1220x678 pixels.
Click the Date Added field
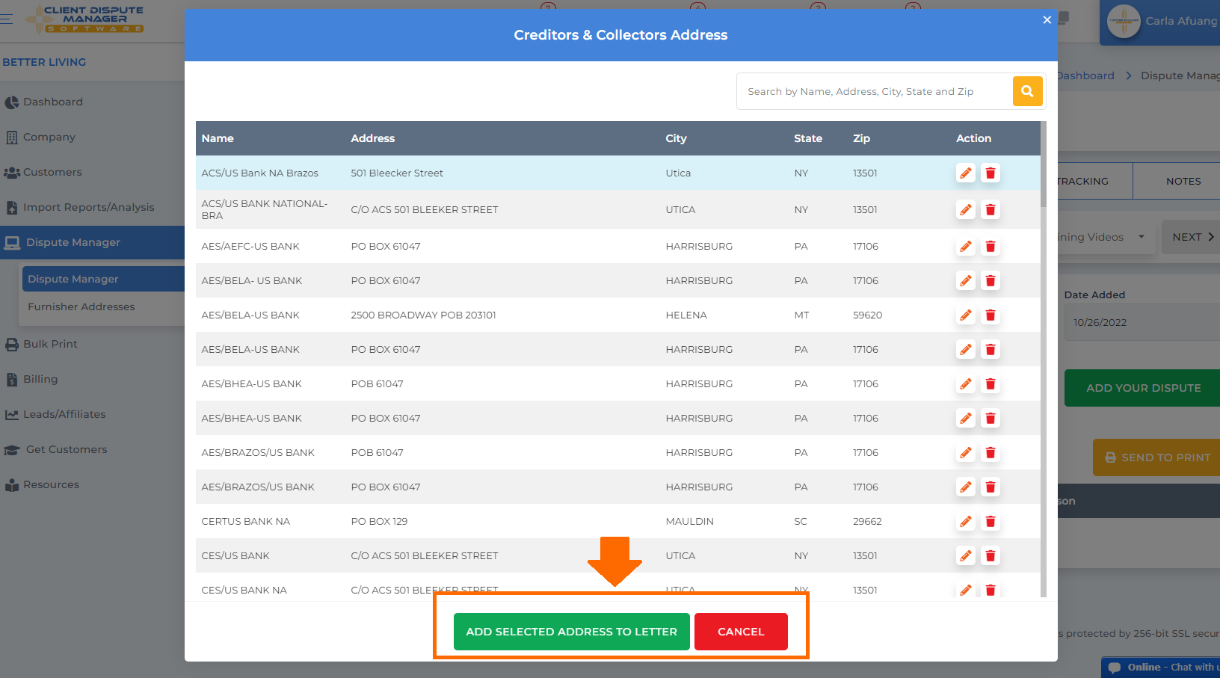tap(1142, 322)
